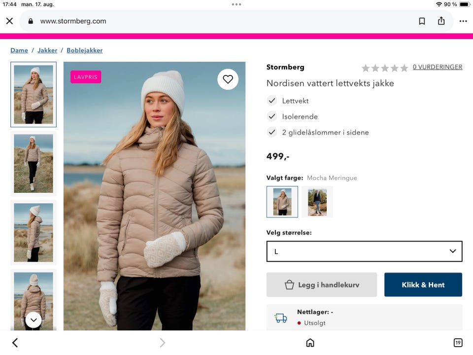Viewport: 473px width, 355px height.
Task: Tap the main product image of the jacket
Action: pyautogui.click(x=154, y=196)
